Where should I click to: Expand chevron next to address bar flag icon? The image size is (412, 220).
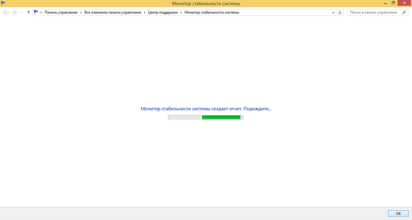click(41, 12)
